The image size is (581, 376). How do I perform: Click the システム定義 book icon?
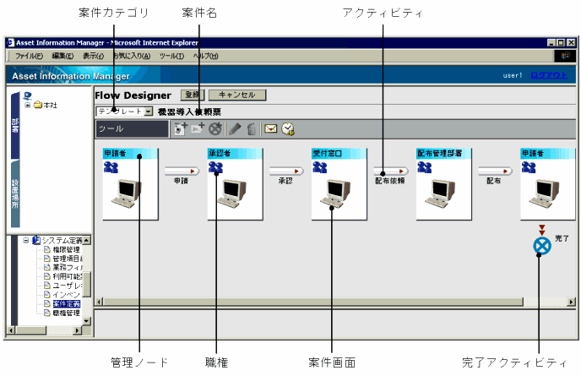tap(36, 240)
